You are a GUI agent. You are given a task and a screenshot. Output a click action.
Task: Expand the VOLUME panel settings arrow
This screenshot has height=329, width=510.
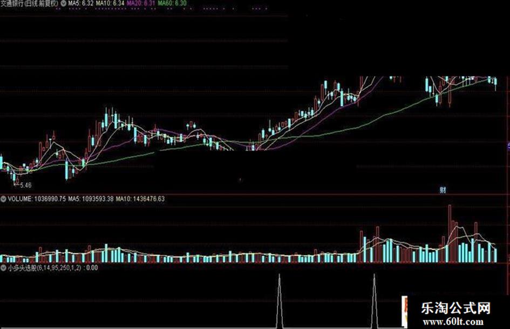(x=3, y=199)
